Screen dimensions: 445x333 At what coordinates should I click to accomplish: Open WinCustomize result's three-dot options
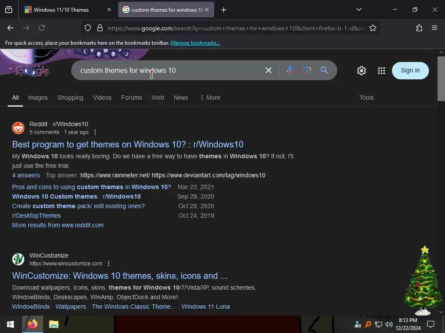pos(109,264)
